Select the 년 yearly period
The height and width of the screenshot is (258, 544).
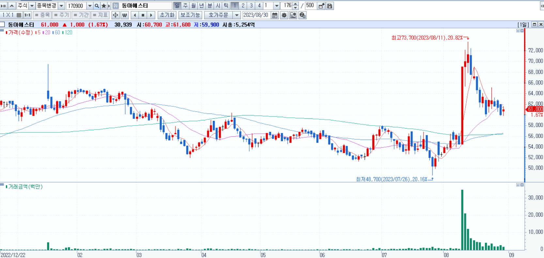[x=202, y=6]
